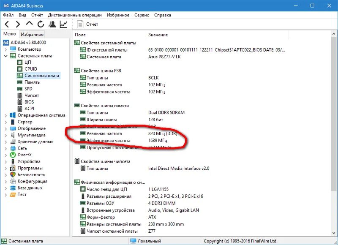This screenshot has width=338, height=245.
Task: Open the Отчёт menu in the menu bar
Action: [37, 15]
